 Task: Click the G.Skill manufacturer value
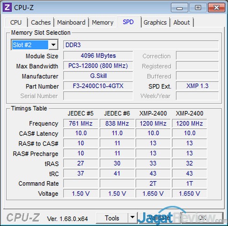click(x=98, y=76)
